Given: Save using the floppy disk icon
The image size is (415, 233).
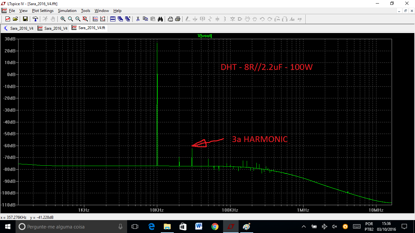Looking at the screenshot, I should [x=25, y=19].
